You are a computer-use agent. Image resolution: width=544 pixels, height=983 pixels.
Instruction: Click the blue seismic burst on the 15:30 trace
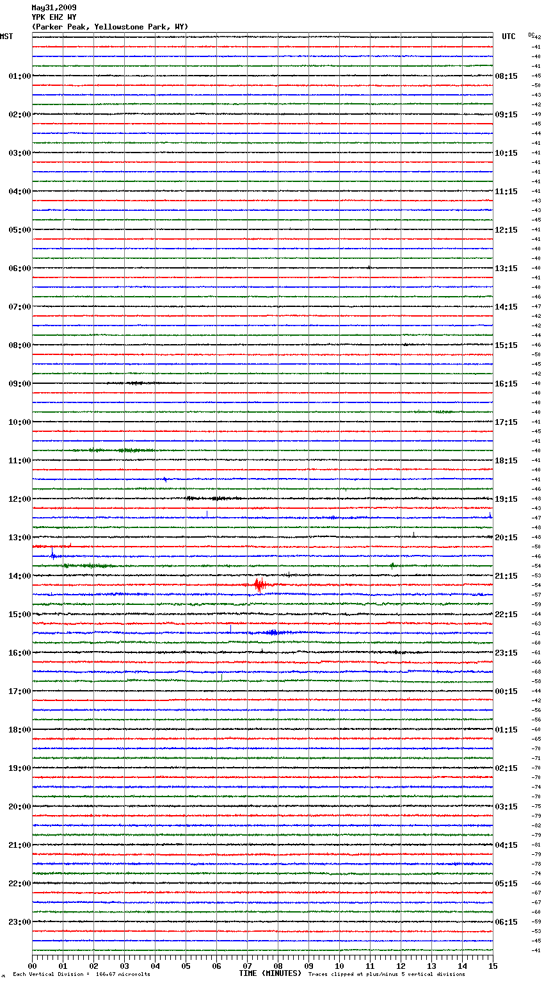[273, 632]
